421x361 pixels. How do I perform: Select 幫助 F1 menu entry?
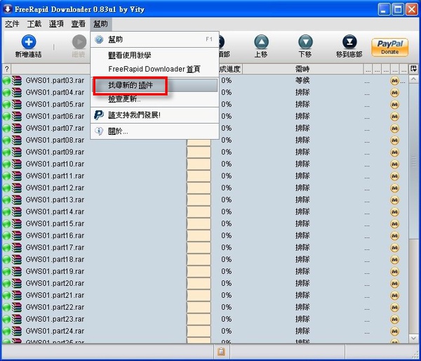[x=154, y=39]
